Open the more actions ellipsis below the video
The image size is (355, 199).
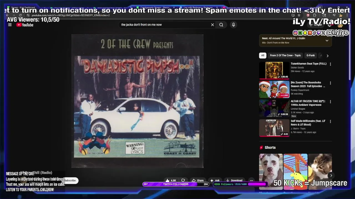251,180
